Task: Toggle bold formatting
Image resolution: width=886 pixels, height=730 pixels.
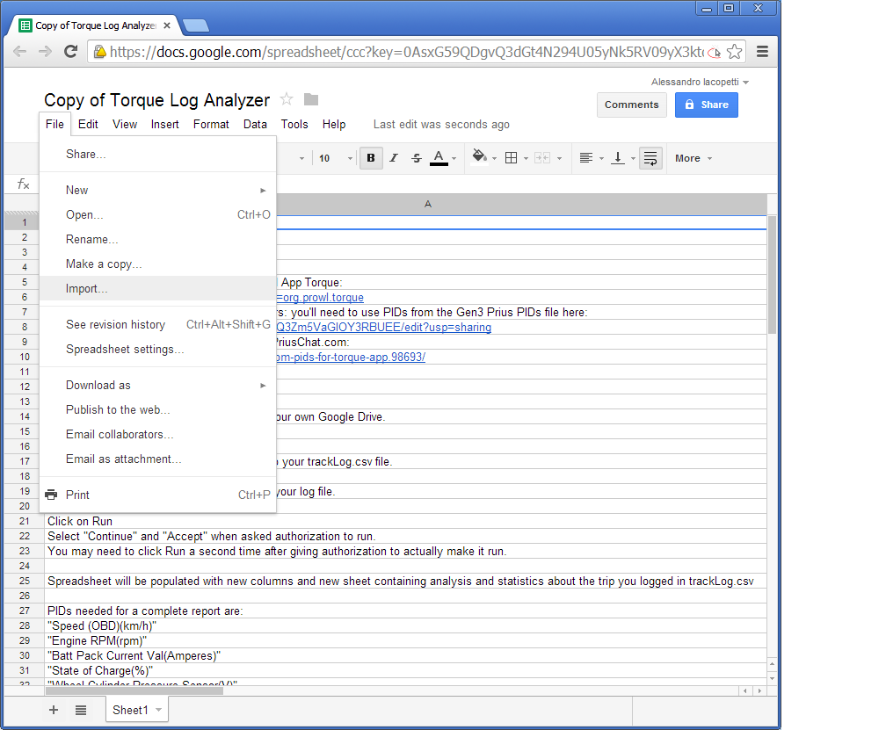Action: click(x=370, y=158)
